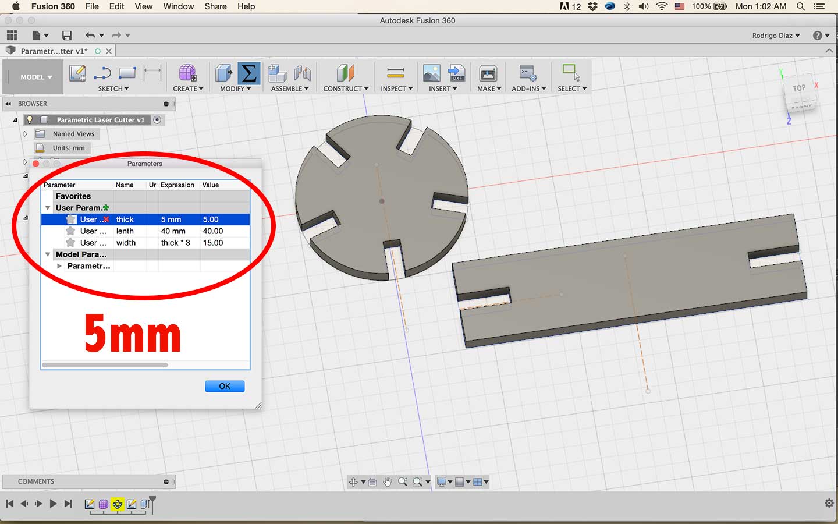Click the Insert DXF icon
The width and height of the screenshot is (838, 524).
tap(456, 73)
